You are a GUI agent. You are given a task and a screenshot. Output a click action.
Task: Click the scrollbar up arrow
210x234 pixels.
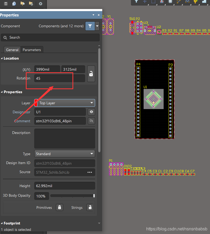pos(99,46)
